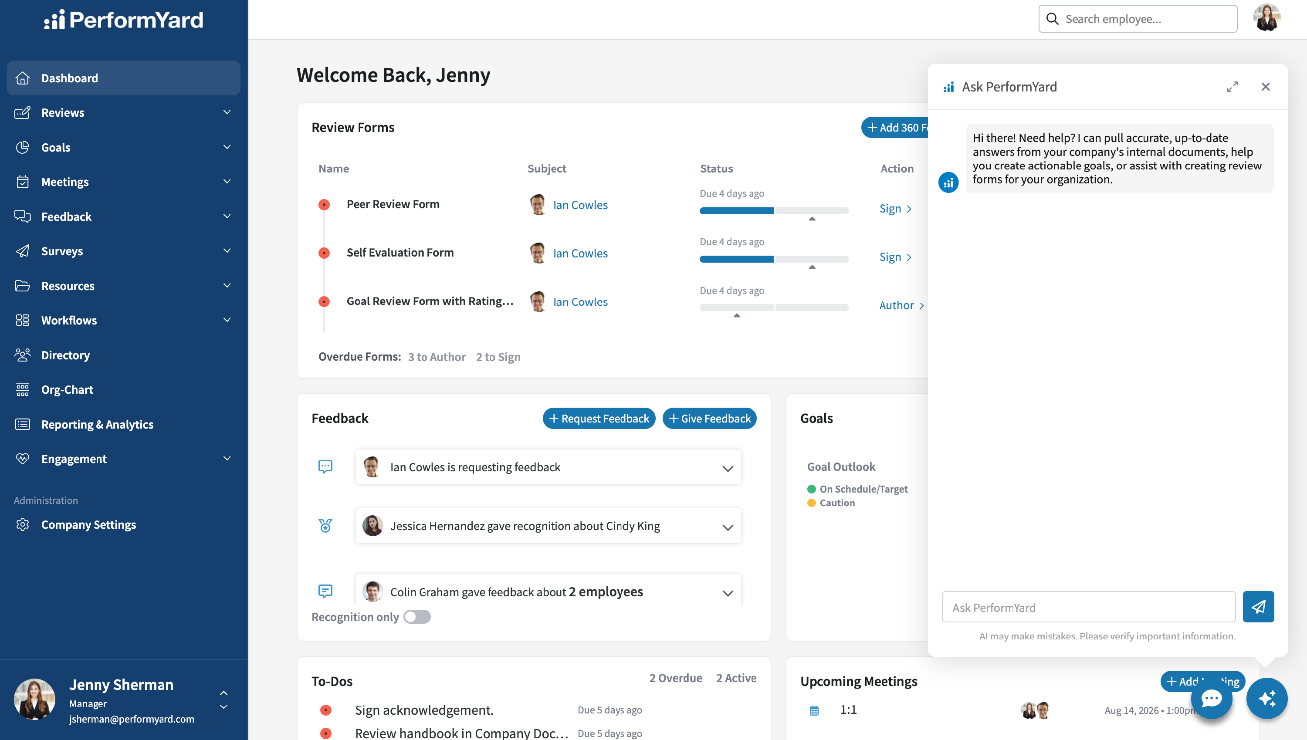Click the Goals pie chart icon
Viewport: 1307px width, 740px height.
pyautogui.click(x=22, y=147)
